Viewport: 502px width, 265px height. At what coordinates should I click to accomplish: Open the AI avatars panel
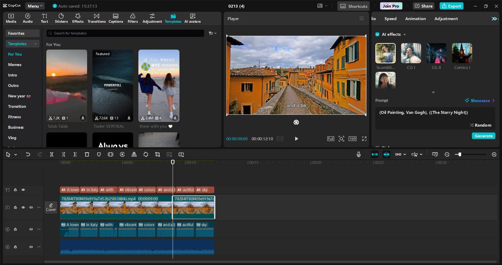point(193,18)
